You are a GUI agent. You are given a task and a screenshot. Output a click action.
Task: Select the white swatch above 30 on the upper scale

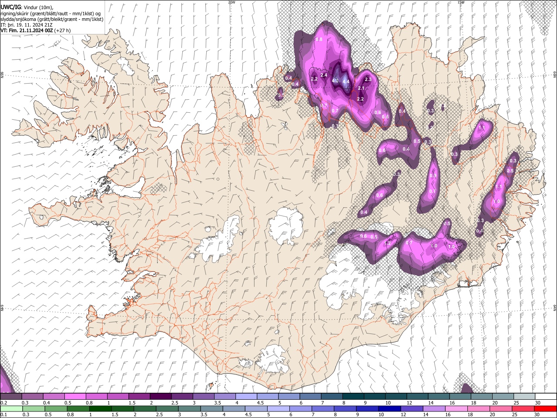point(546,396)
